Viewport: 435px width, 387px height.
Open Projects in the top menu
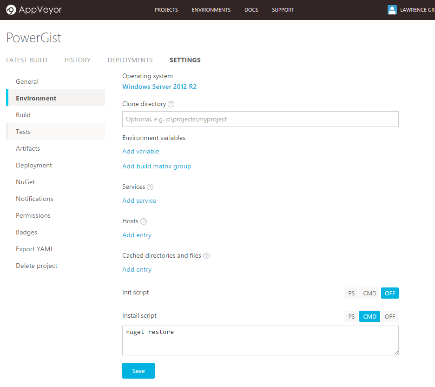click(x=166, y=10)
